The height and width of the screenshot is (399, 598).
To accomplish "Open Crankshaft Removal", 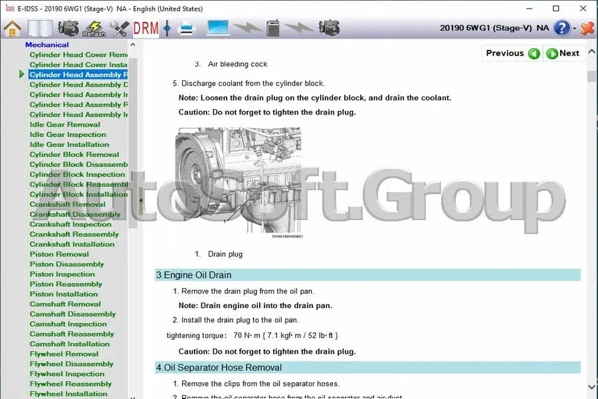I will tap(68, 204).
